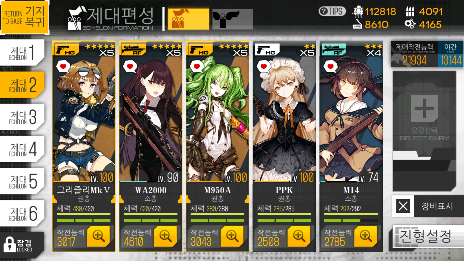
Task: Return to base with 기지 복귀
Action: click(x=24, y=17)
